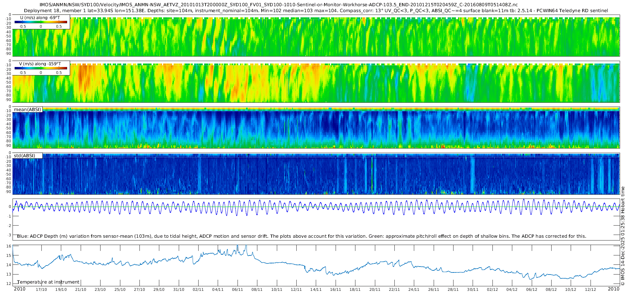Click the 'Temperature at instrument' label

(x=48, y=282)
